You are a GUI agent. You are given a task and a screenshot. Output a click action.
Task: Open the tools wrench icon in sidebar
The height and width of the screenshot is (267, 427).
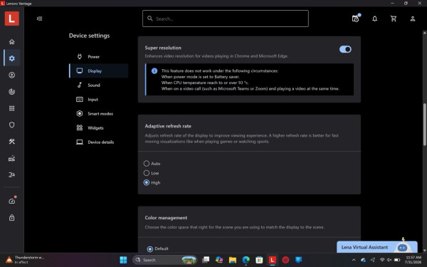pos(11,142)
